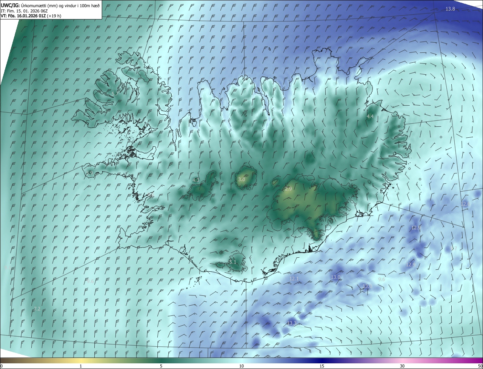The width and height of the screenshot is (483, 369).
Task: Click the 12.8 value near the right edge
Action: pos(466,204)
